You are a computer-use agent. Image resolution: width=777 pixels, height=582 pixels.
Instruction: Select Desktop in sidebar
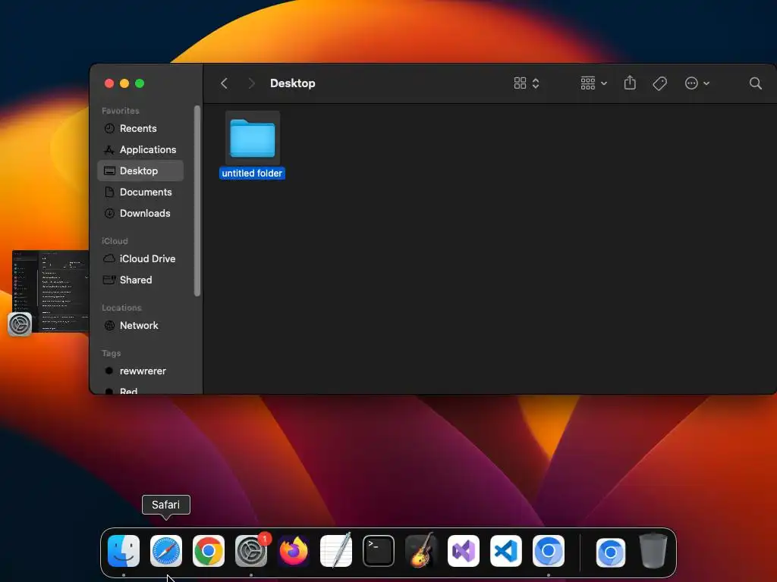(x=140, y=171)
